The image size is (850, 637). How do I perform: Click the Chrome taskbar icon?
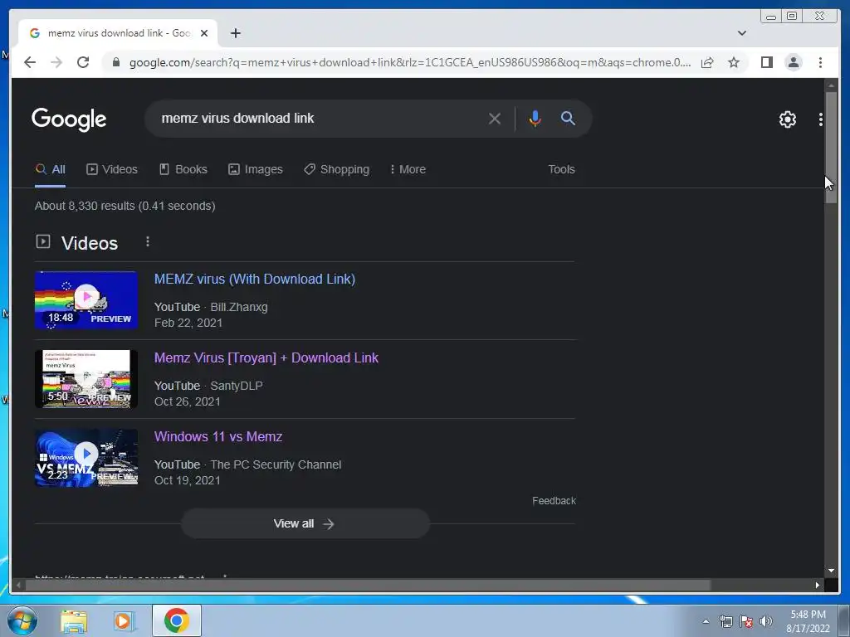click(177, 620)
